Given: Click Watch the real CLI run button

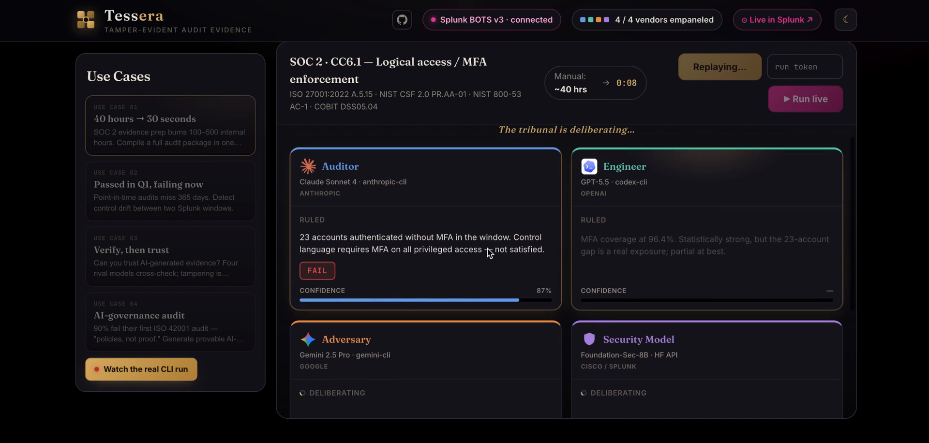Looking at the screenshot, I should (141, 369).
